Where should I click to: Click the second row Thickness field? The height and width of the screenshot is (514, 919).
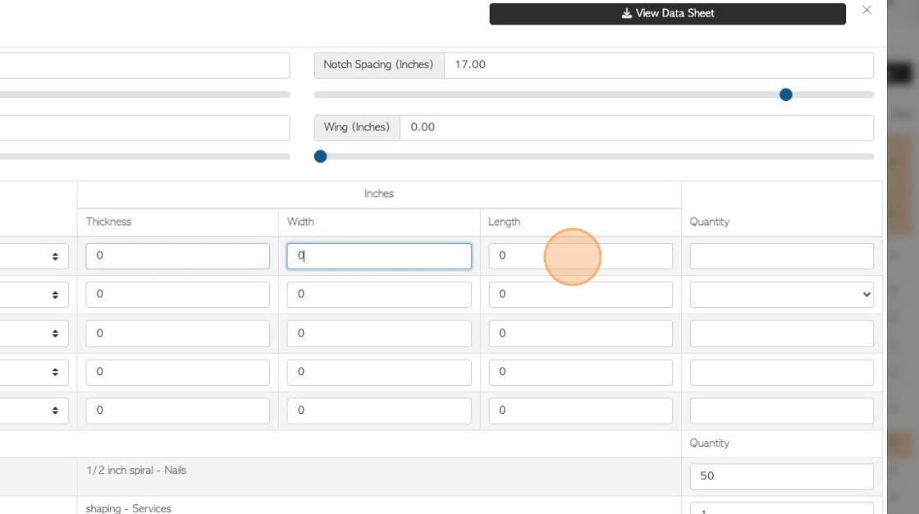177,295
